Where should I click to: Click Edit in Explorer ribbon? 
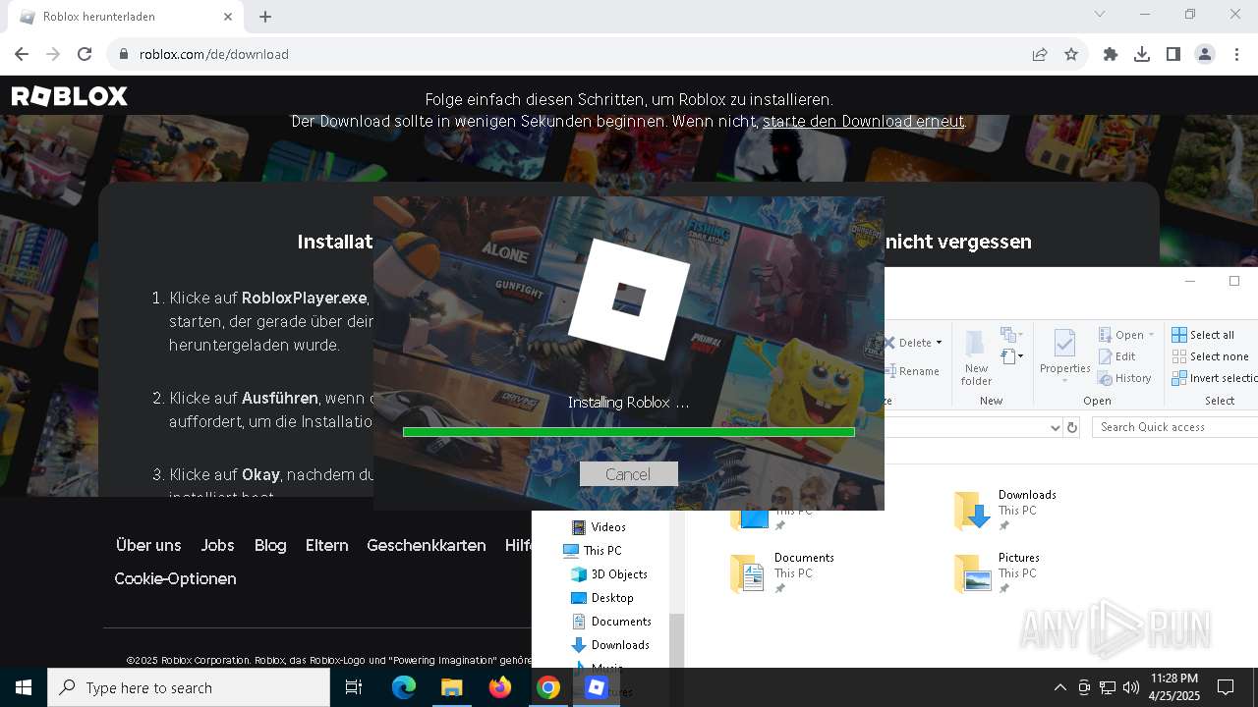pyautogui.click(x=1117, y=356)
